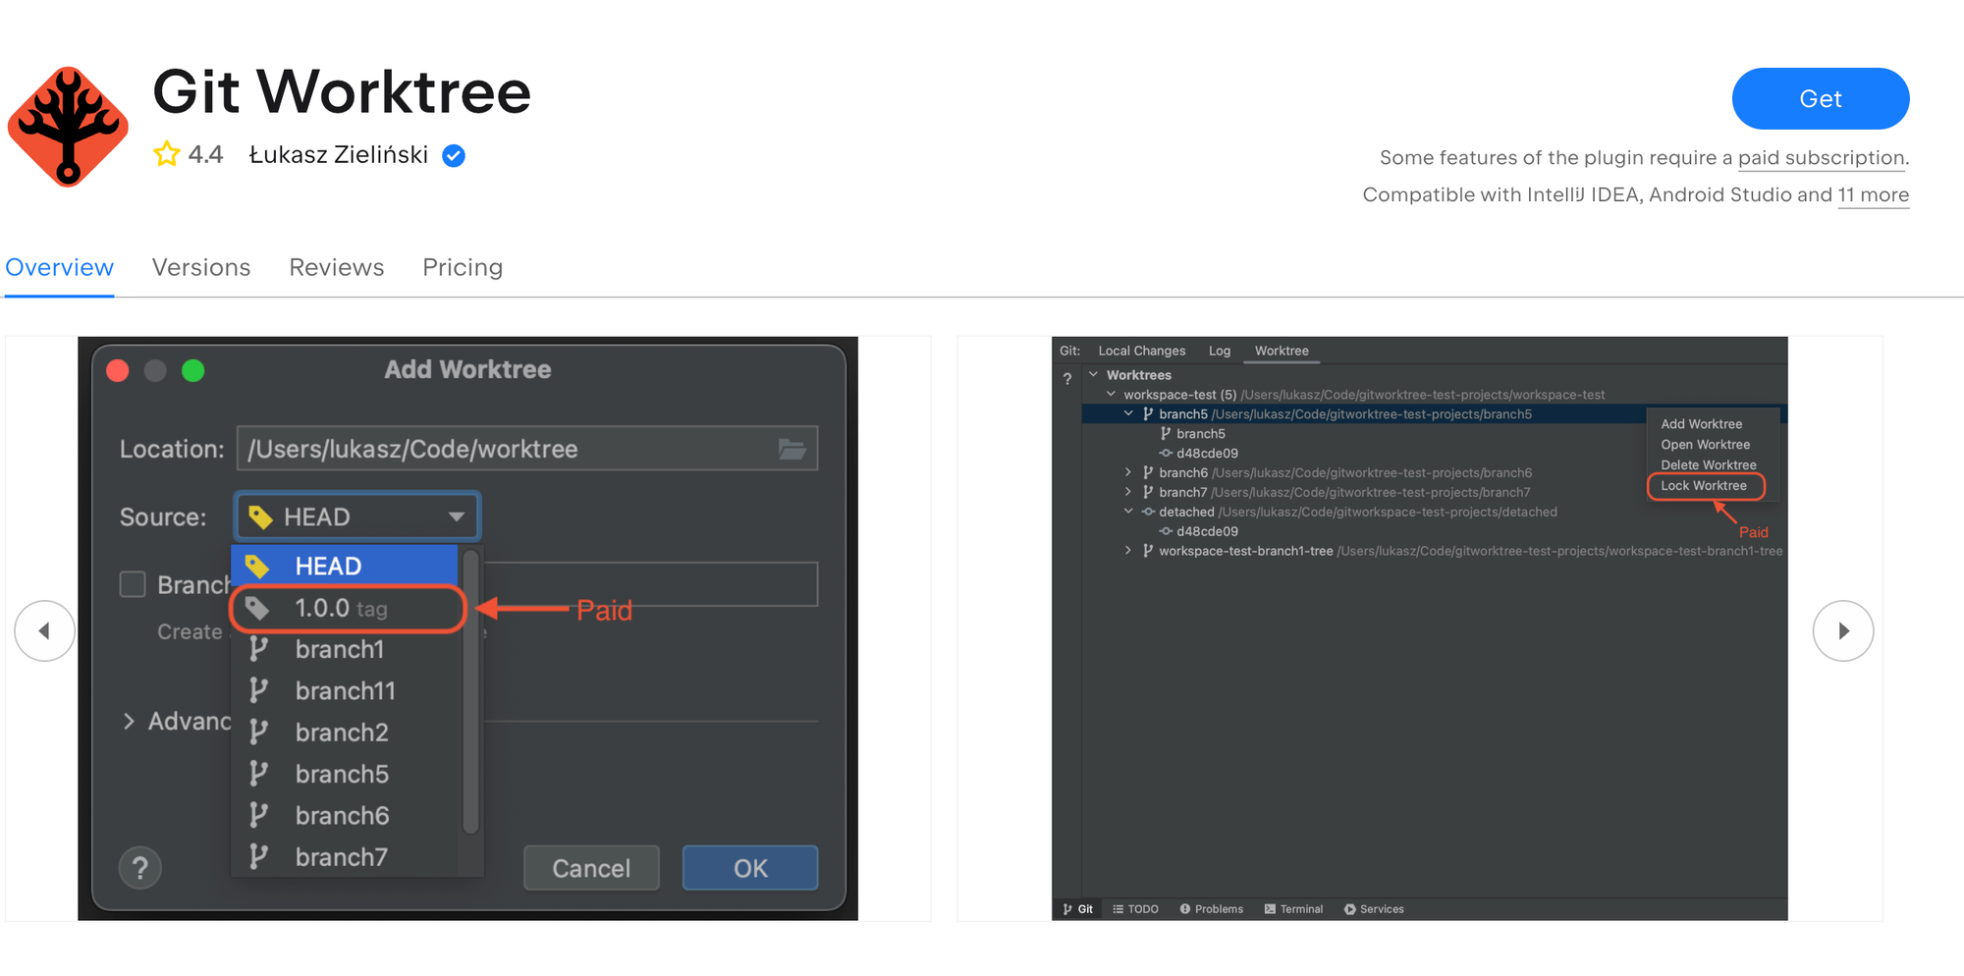Open the 11 more compatible IDEs link
Viewport: 1964px width, 976px height.
coord(1873,195)
